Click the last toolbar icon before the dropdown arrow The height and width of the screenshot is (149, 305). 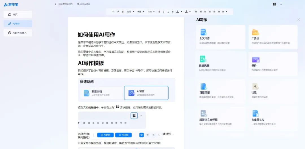pyautogui.click(x=223, y=12)
